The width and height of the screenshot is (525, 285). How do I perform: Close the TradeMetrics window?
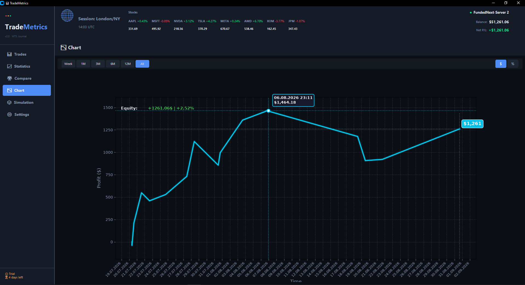tap(518, 3)
